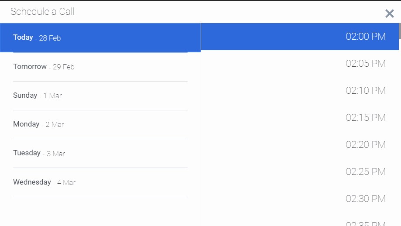Choose Tuesday 3 Mar date
The image size is (401, 226).
click(x=100, y=153)
